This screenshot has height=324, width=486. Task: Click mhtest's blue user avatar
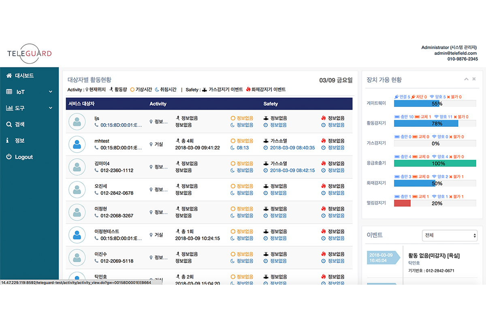77,144
